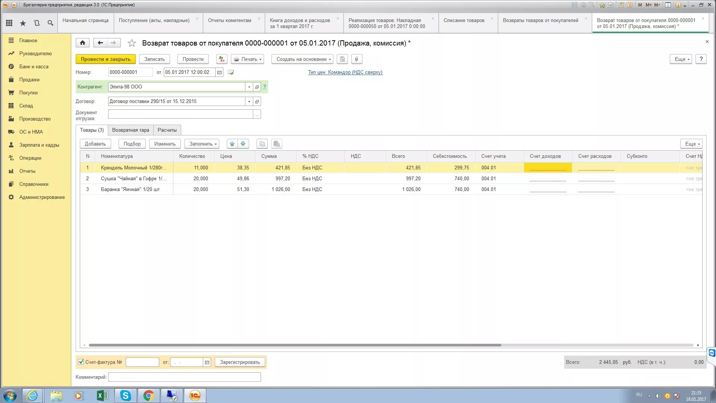The width and height of the screenshot is (716, 403).
Task: Open the History icon in the top panel
Action: 37,23
